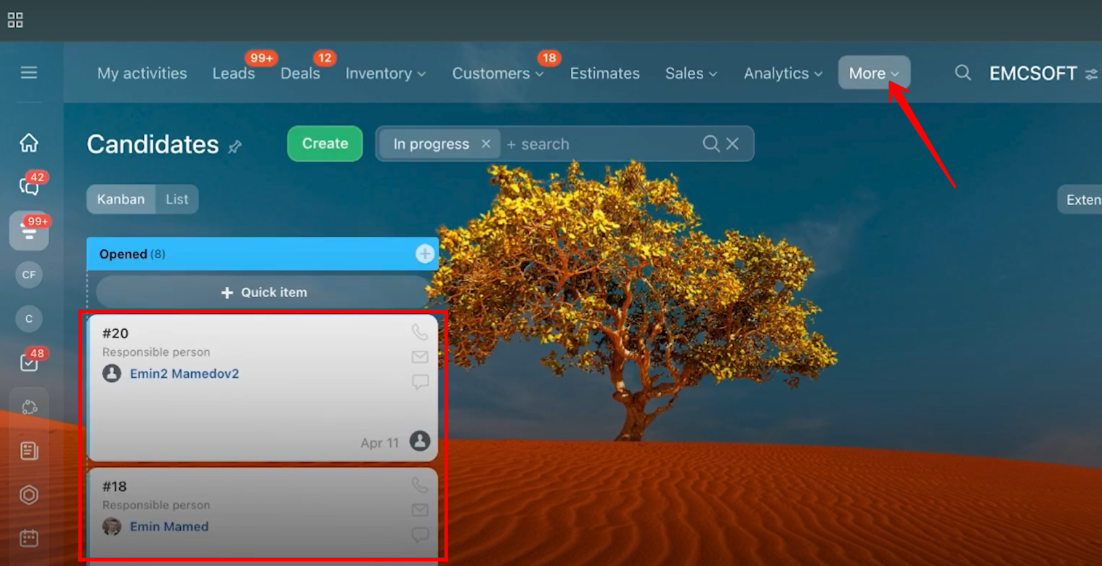Viewport: 1102px width, 566px height.
Task: Toggle the hamburger sidebar menu
Action: [29, 73]
